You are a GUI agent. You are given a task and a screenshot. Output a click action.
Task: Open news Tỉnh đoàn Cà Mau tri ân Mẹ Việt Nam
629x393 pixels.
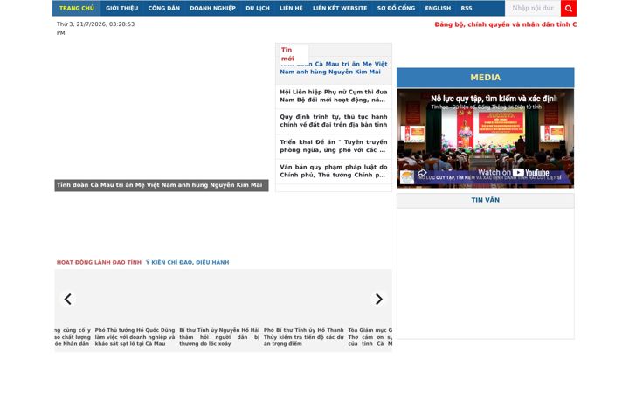(334, 68)
